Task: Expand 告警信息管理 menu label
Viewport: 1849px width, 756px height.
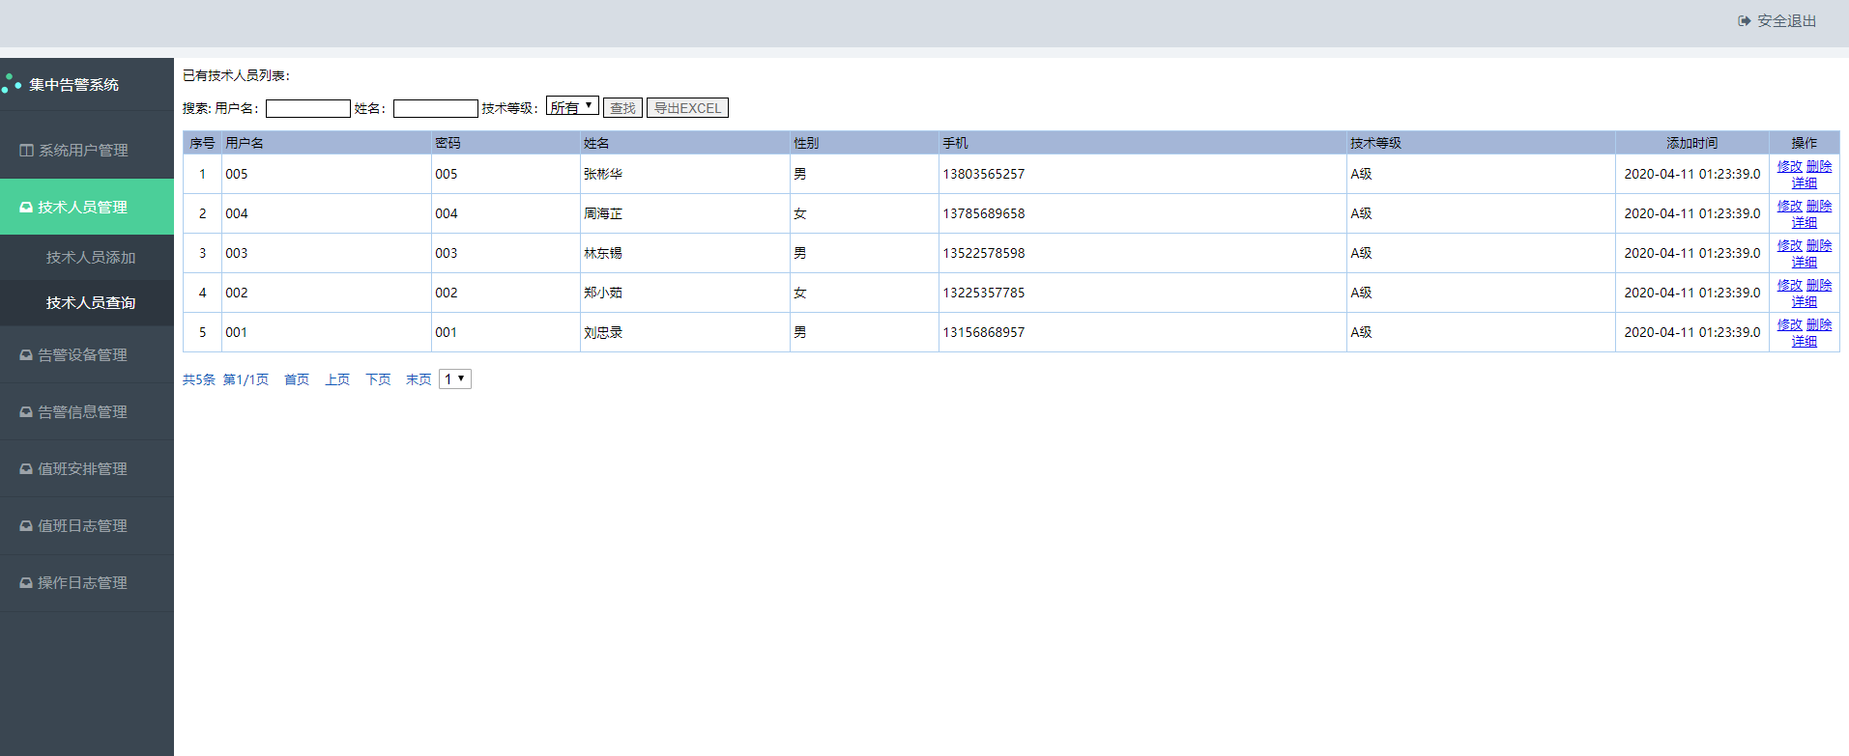Action: 83,412
